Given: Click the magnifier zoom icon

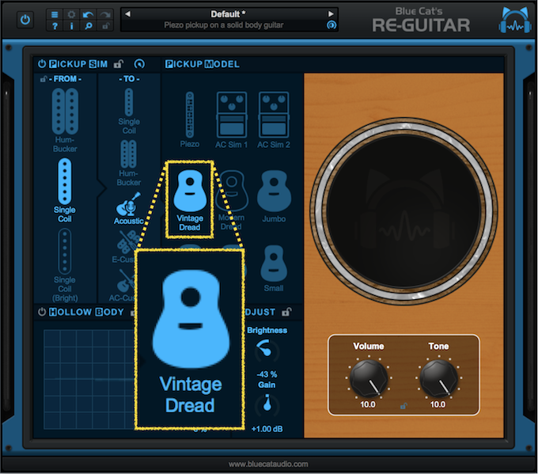Looking at the screenshot, I should click(88, 26).
